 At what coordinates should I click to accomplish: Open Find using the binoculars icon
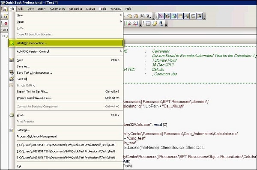point(142,16)
